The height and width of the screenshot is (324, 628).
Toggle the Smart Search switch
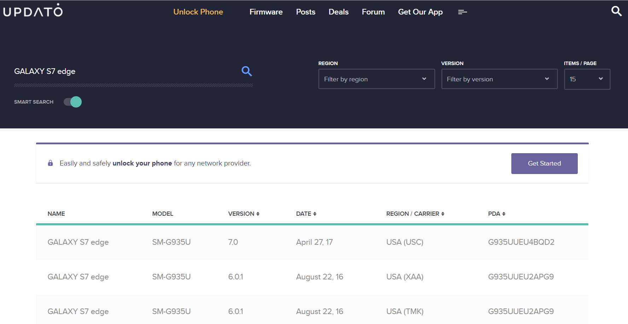pyautogui.click(x=73, y=102)
